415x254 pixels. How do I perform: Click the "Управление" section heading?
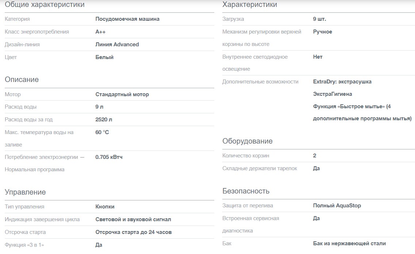click(x=25, y=192)
